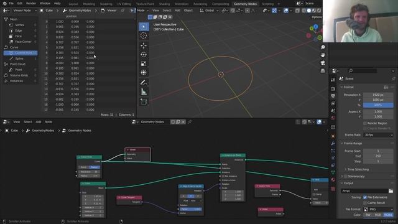Image resolution: width=398 pixels, height=224 pixels.
Task: Expand the Time Stretching subpanel
Action: pos(346,169)
